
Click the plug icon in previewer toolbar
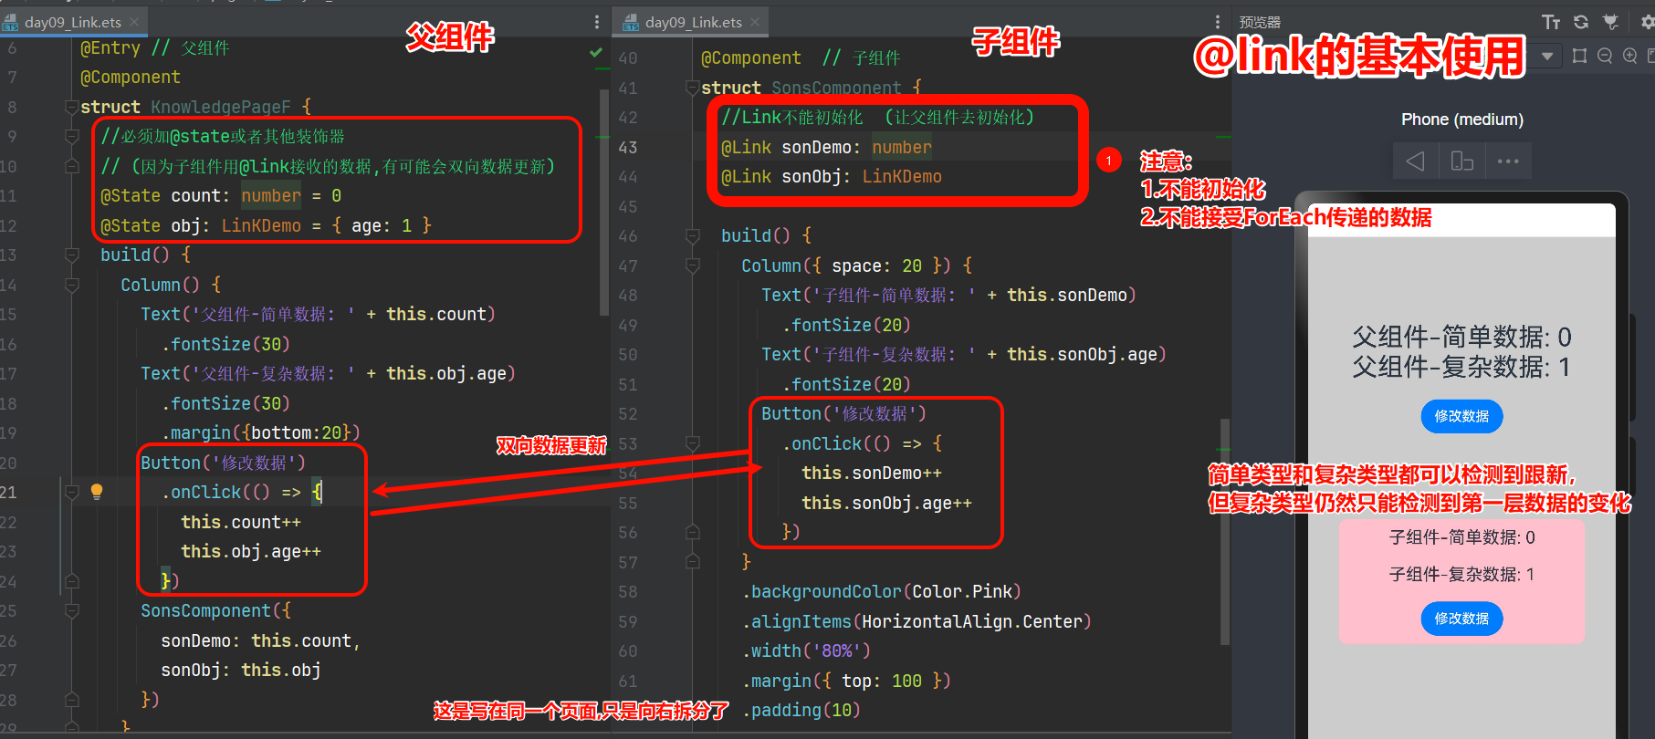point(1611,22)
